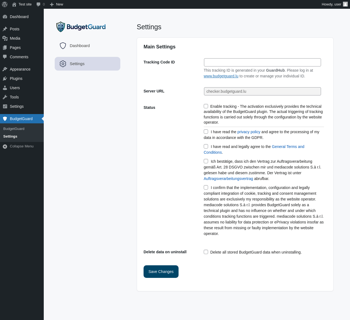The image size is (350, 320).
Task: Open Posts in the admin menu
Action: 22,29
